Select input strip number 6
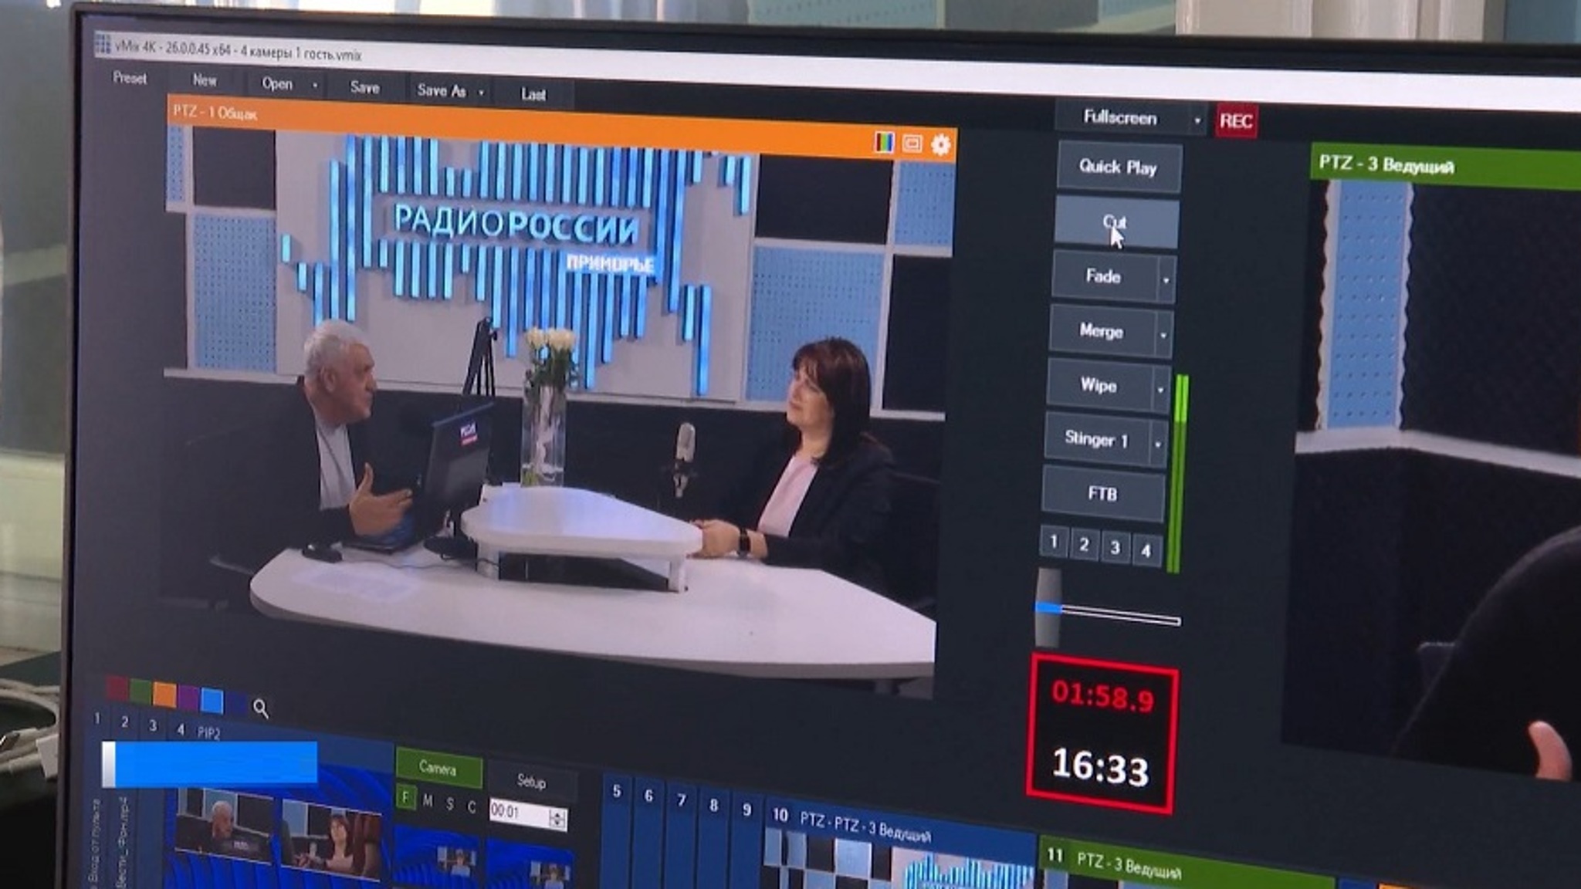The image size is (1581, 889). [x=648, y=796]
